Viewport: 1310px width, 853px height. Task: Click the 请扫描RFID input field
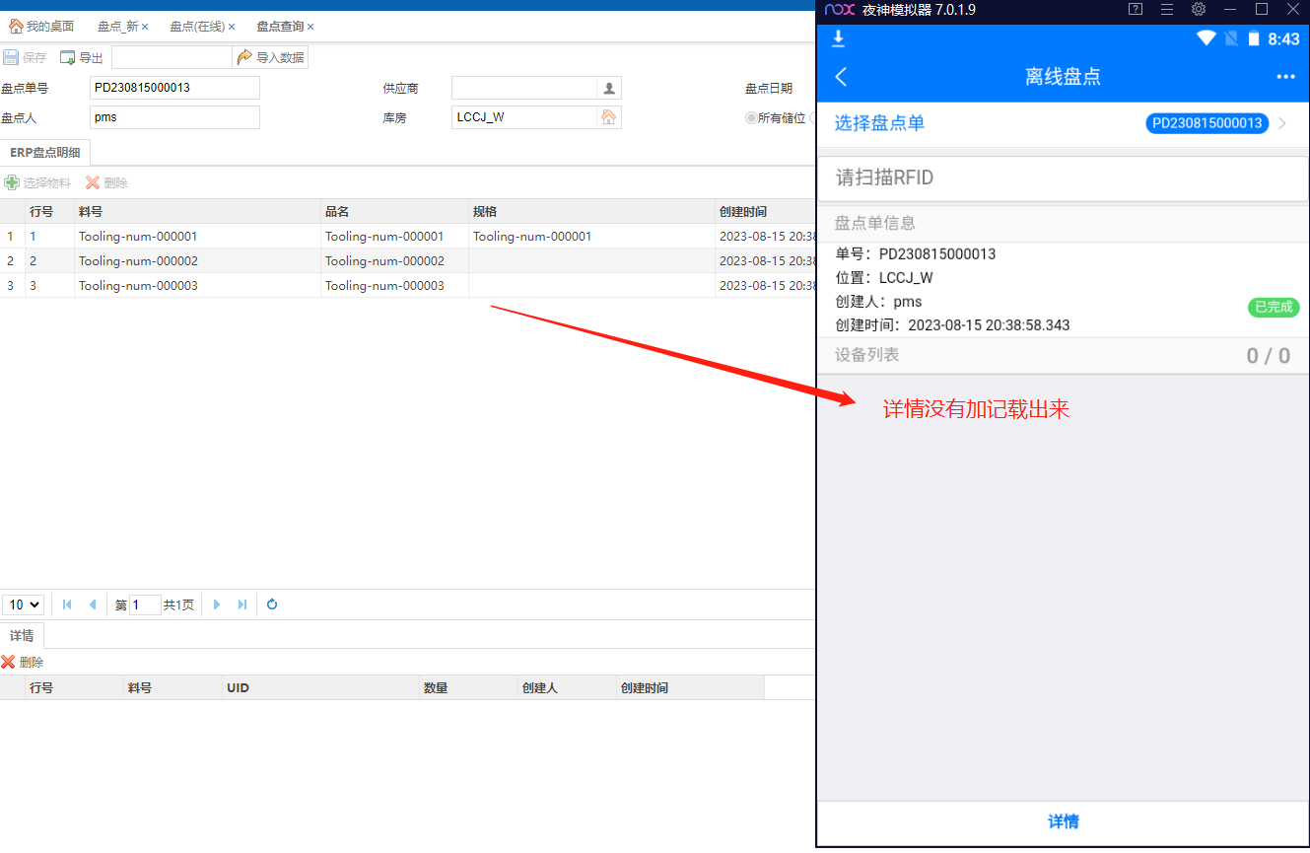(x=1063, y=178)
